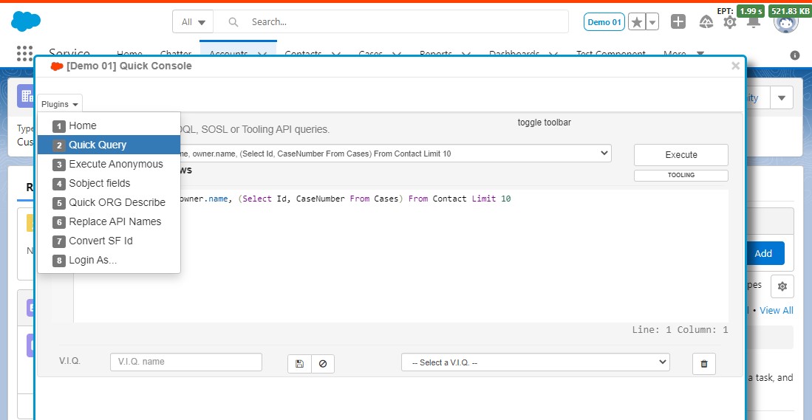Open the favorites list dropdown arrow
The image size is (812, 420).
click(652, 21)
